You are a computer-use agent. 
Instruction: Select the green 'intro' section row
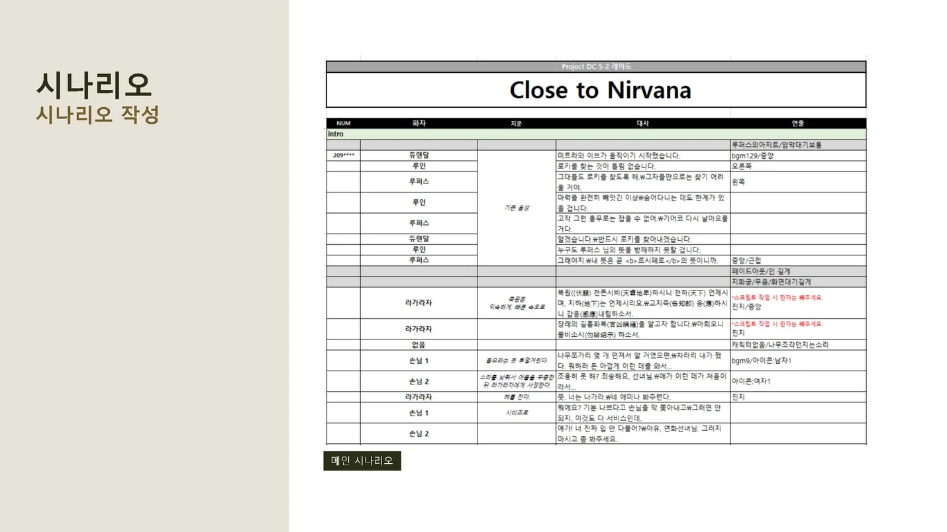pos(596,134)
